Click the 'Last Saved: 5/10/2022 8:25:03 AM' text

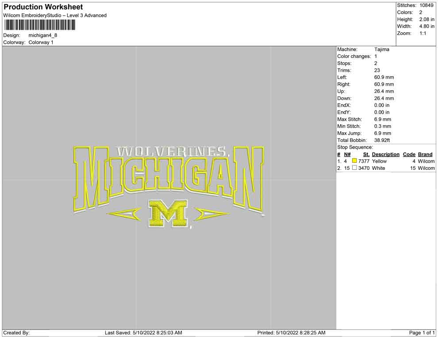coord(143,333)
